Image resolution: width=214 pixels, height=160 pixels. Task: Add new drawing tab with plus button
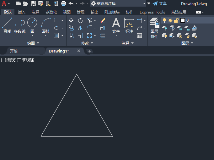coord(90,51)
